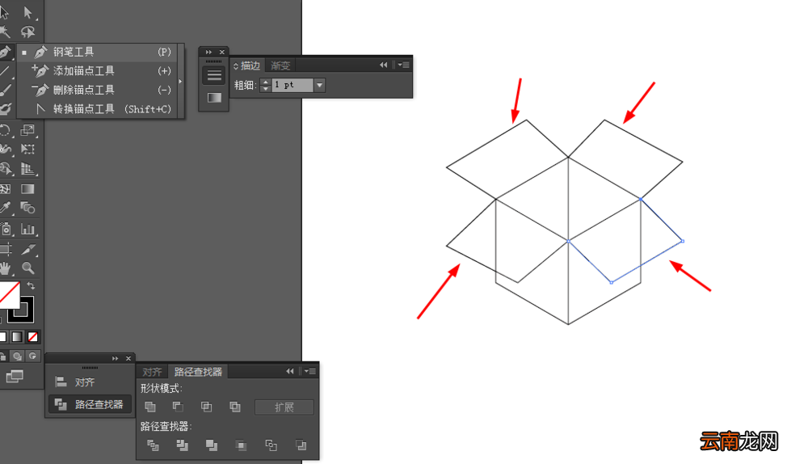This screenshot has width=808, height=464.
Task: Swap fill and stroke arrows
Action: point(31,285)
